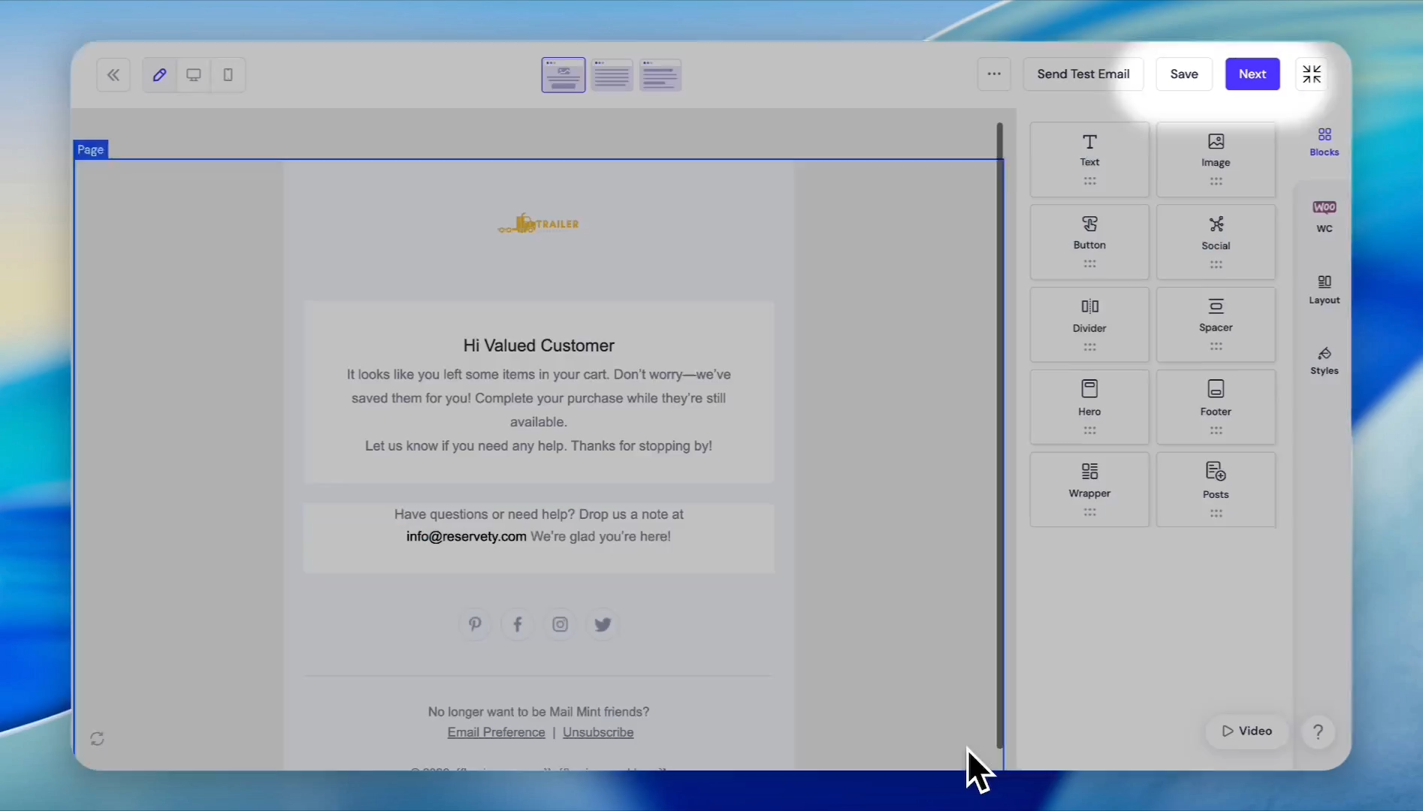The image size is (1423, 811).
Task: Click the Twitter social icon
Action: pyautogui.click(x=603, y=624)
